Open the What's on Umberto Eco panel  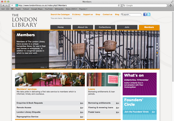coord(139,84)
